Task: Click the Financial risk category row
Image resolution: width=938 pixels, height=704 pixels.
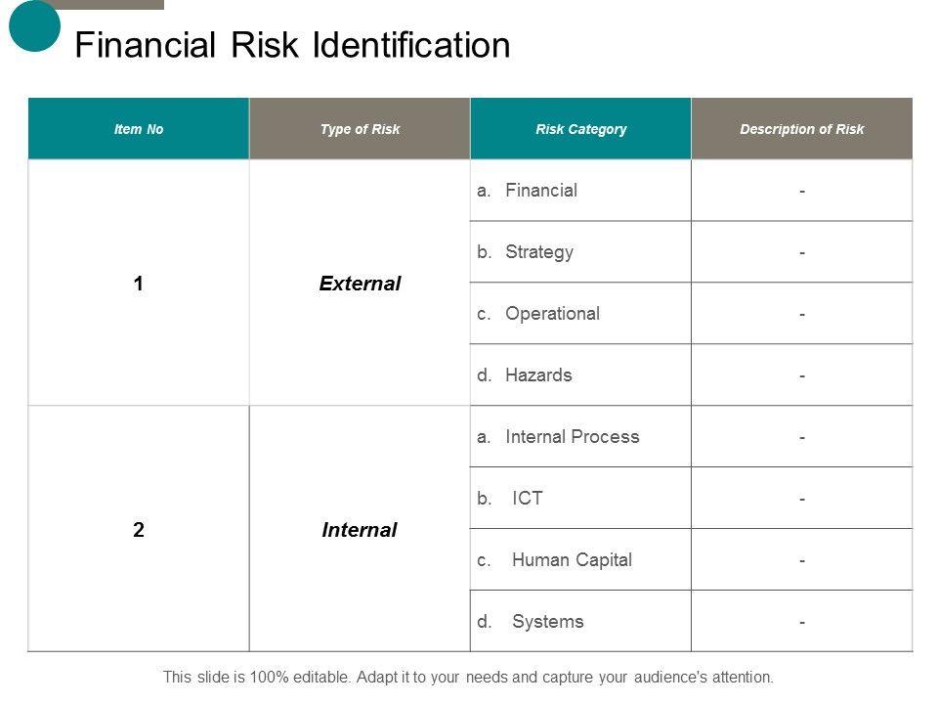Action: coord(540,191)
